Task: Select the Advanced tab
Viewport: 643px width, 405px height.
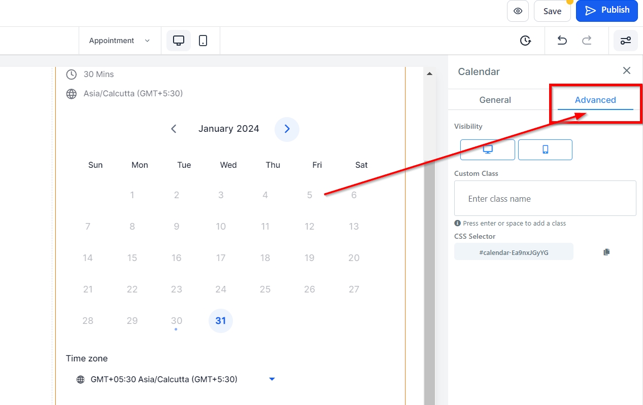Action: (595, 100)
